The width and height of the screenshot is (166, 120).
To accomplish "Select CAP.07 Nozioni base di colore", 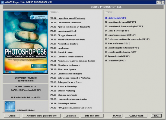I will coord(64,44).
